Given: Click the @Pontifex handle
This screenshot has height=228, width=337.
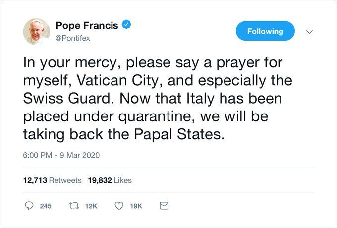Looking at the screenshot, I should coord(73,38).
